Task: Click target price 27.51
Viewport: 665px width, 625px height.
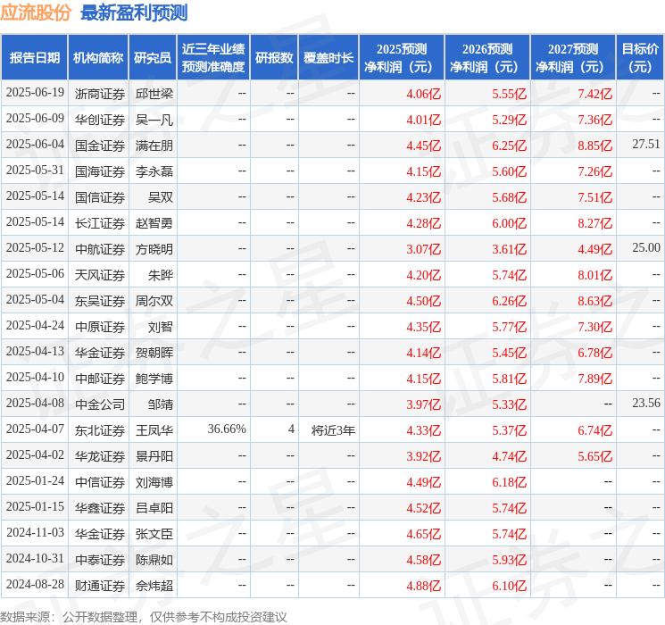Action: (646, 145)
